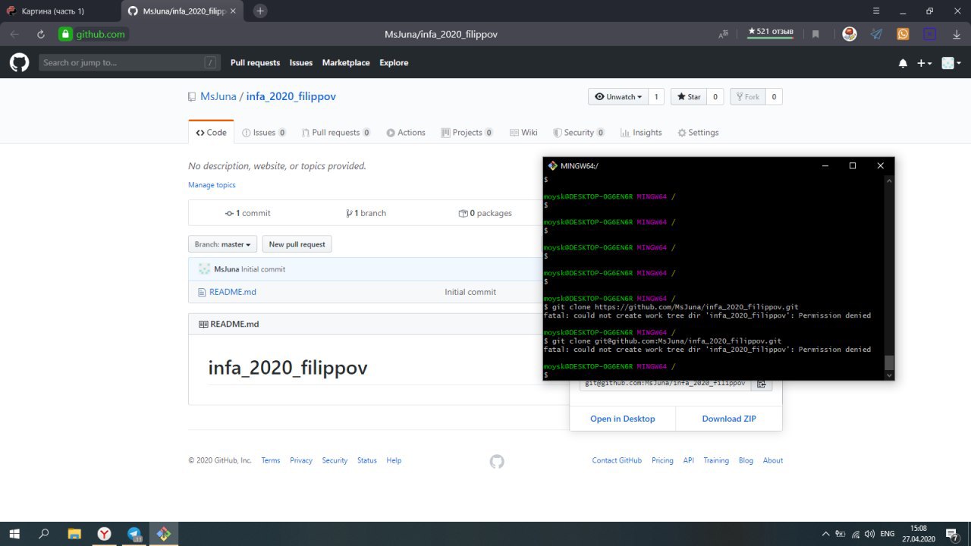Open Issues in the GitHub header
Screen dimensions: 971x546
coord(301,63)
